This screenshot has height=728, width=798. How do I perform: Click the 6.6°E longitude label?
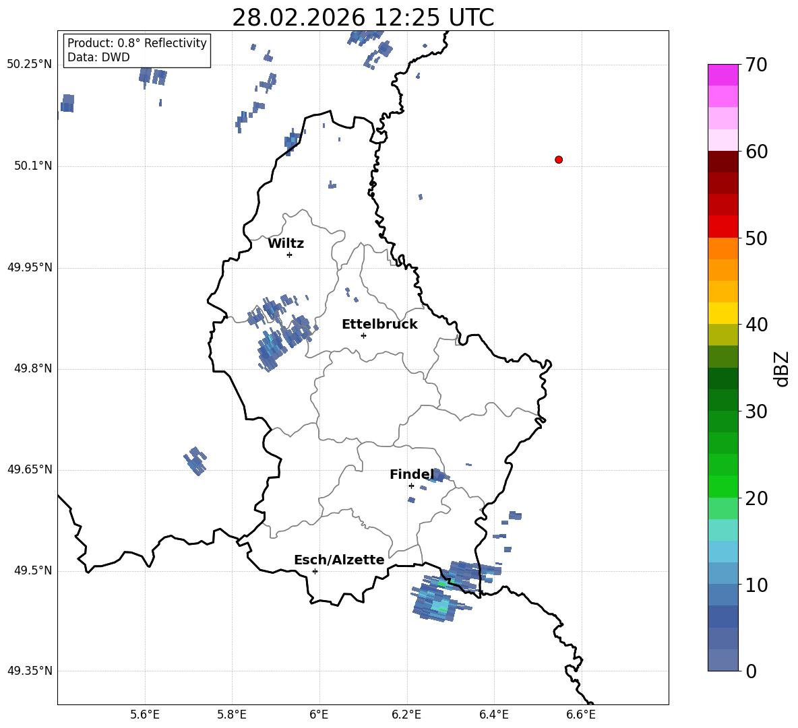click(x=581, y=715)
